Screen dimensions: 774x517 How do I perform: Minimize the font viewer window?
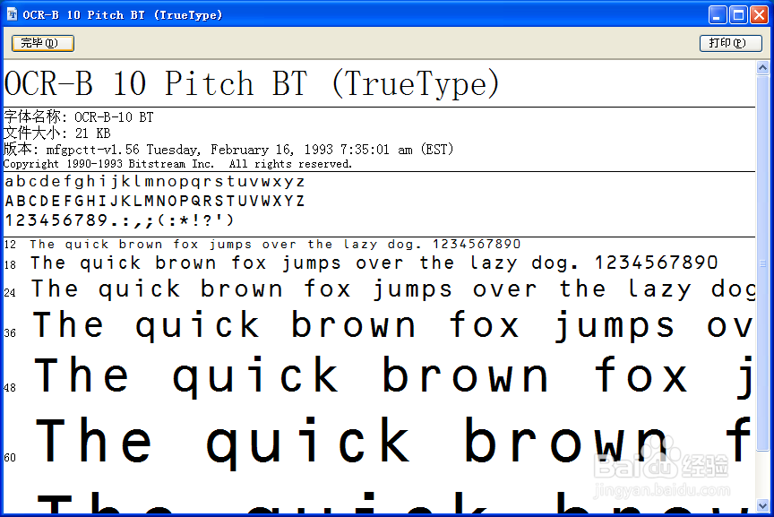tap(718, 15)
